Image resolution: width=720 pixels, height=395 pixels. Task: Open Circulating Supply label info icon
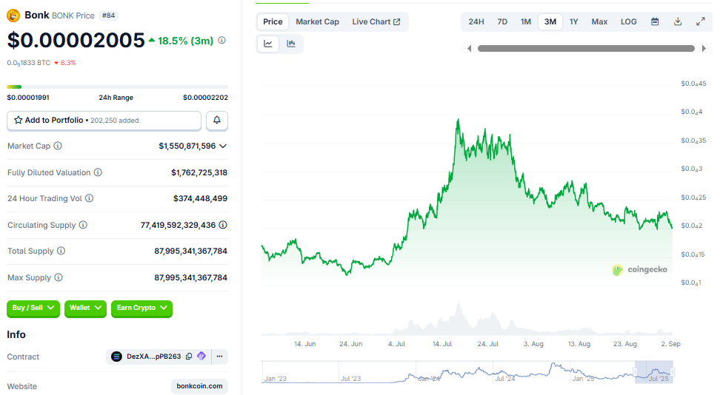pos(83,225)
